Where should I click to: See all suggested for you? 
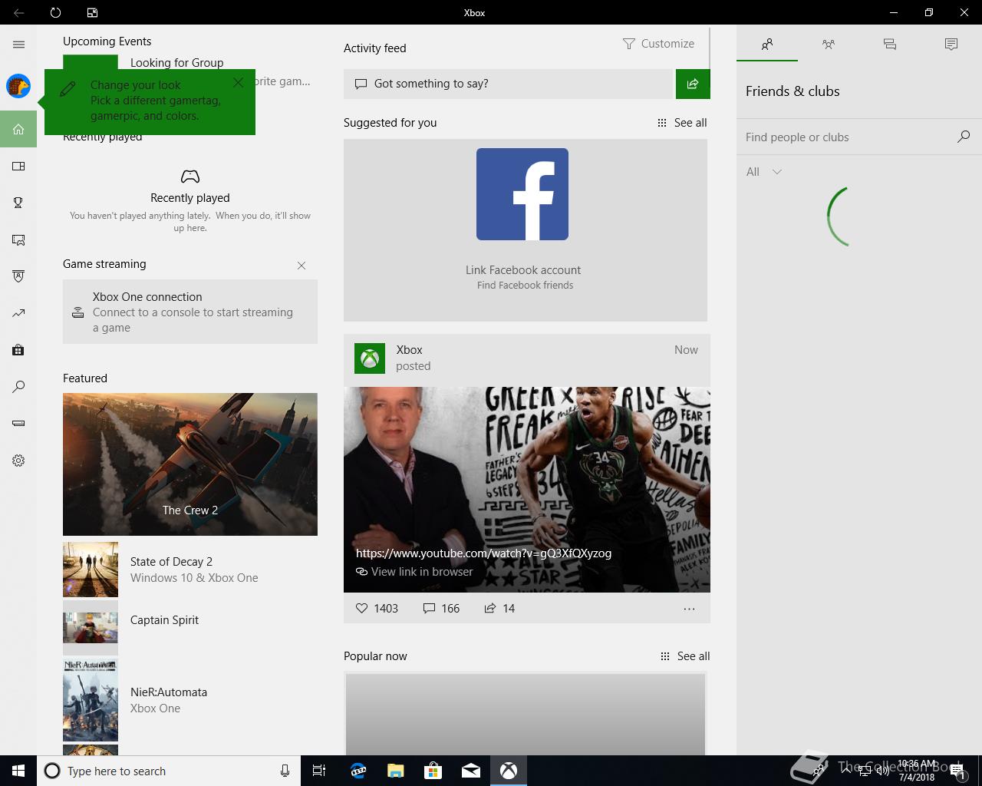682,123
